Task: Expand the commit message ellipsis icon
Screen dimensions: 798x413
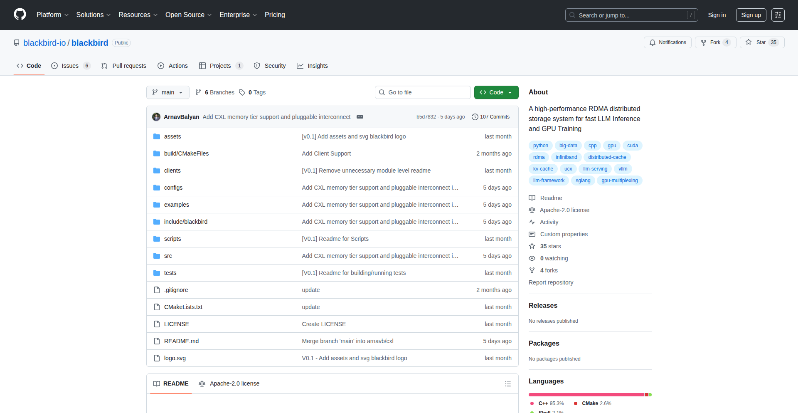Action: [x=360, y=117]
